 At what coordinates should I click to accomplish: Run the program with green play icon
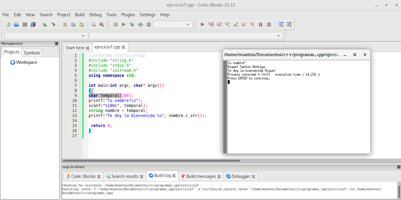coord(124,25)
